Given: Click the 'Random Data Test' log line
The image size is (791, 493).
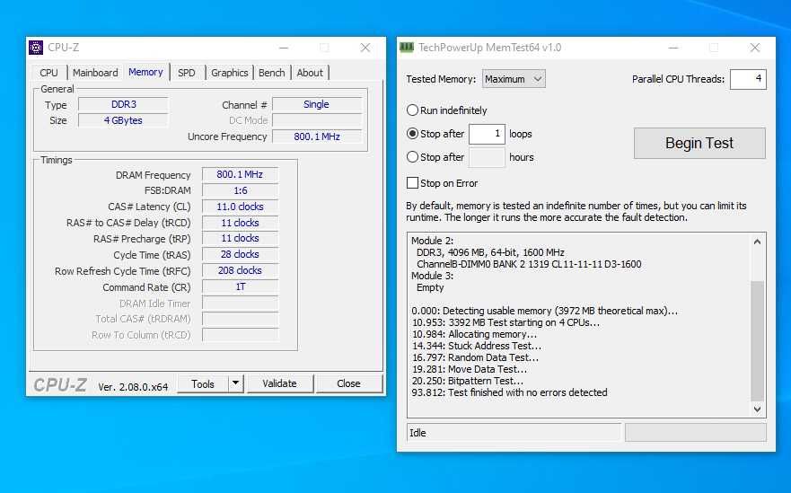Looking at the screenshot, I should coord(475,357).
